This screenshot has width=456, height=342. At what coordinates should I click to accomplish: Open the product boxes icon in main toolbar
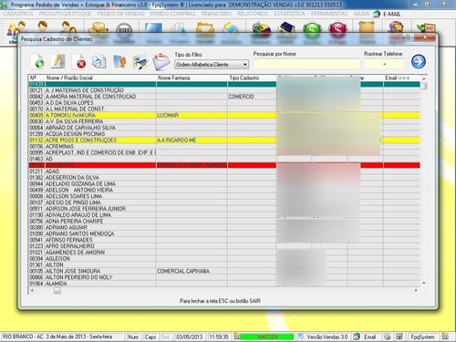[98, 27]
